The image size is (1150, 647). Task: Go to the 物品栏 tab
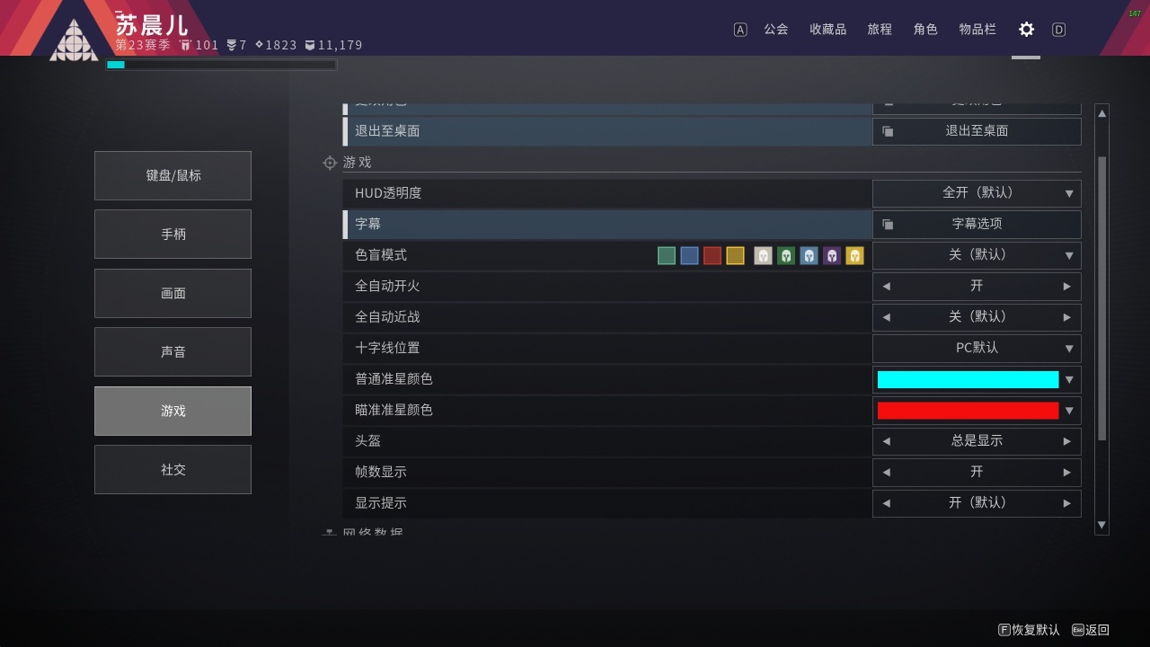point(977,30)
